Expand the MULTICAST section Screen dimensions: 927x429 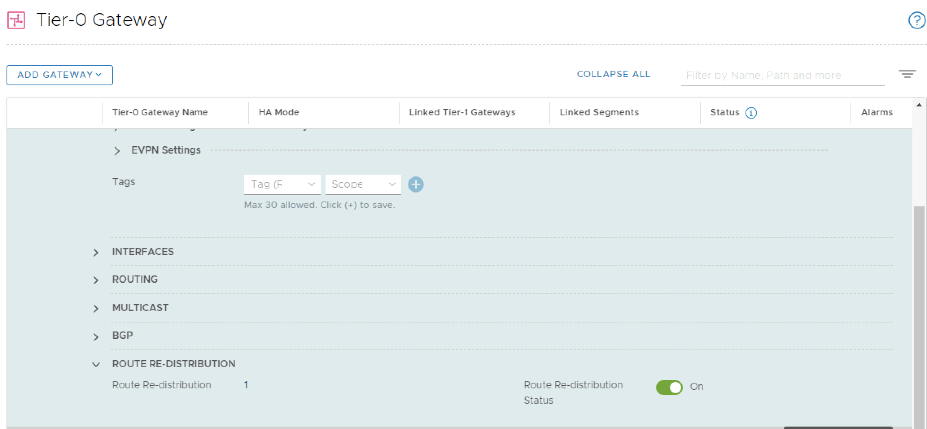coord(96,309)
